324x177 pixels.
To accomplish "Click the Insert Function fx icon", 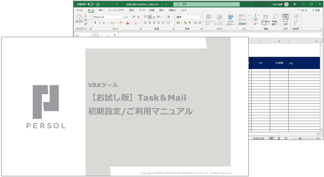I will 115,35.
